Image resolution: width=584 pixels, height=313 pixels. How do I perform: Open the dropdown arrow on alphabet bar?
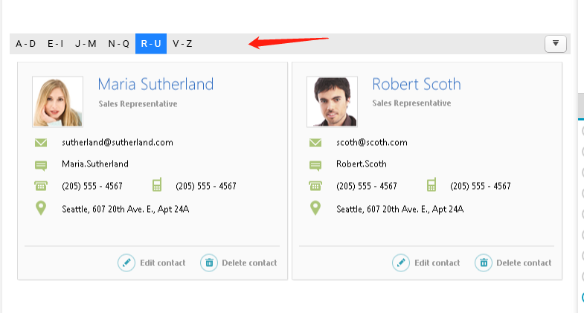pos(556,44)
